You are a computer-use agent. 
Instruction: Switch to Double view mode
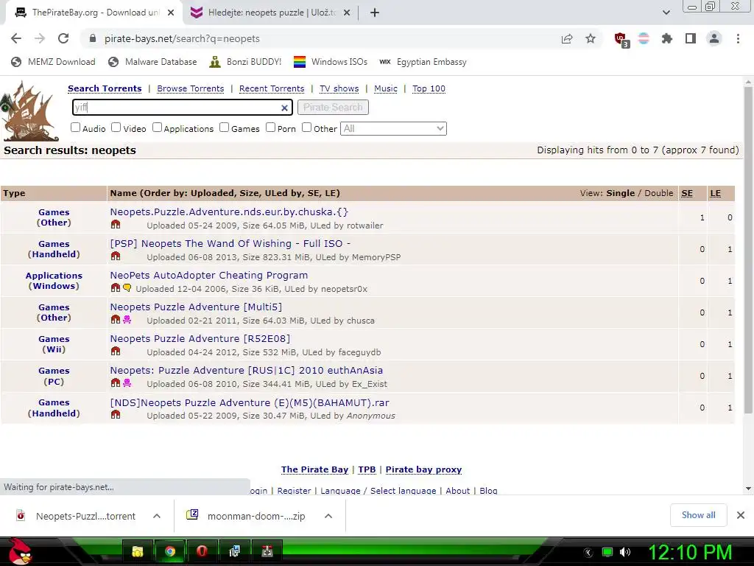(x=658, y=193)
